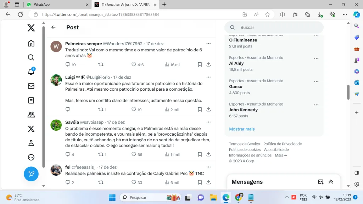
Task: Open more options on Luigi's reply
Action: (x=208, y=77)
